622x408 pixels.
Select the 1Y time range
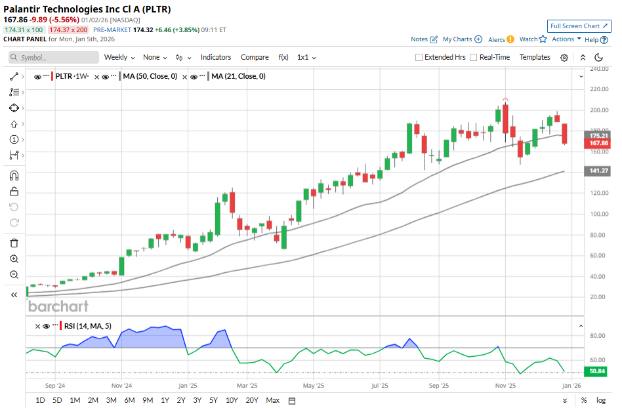165,401
